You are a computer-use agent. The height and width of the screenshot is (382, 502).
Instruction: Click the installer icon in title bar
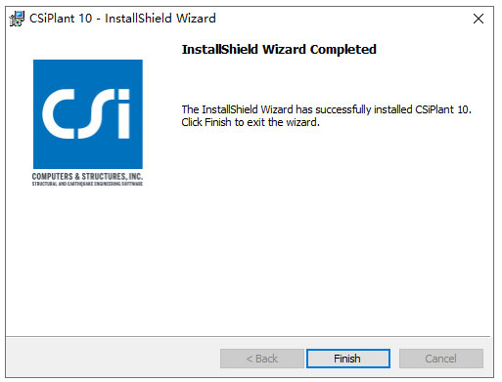(x=17, y=19)
